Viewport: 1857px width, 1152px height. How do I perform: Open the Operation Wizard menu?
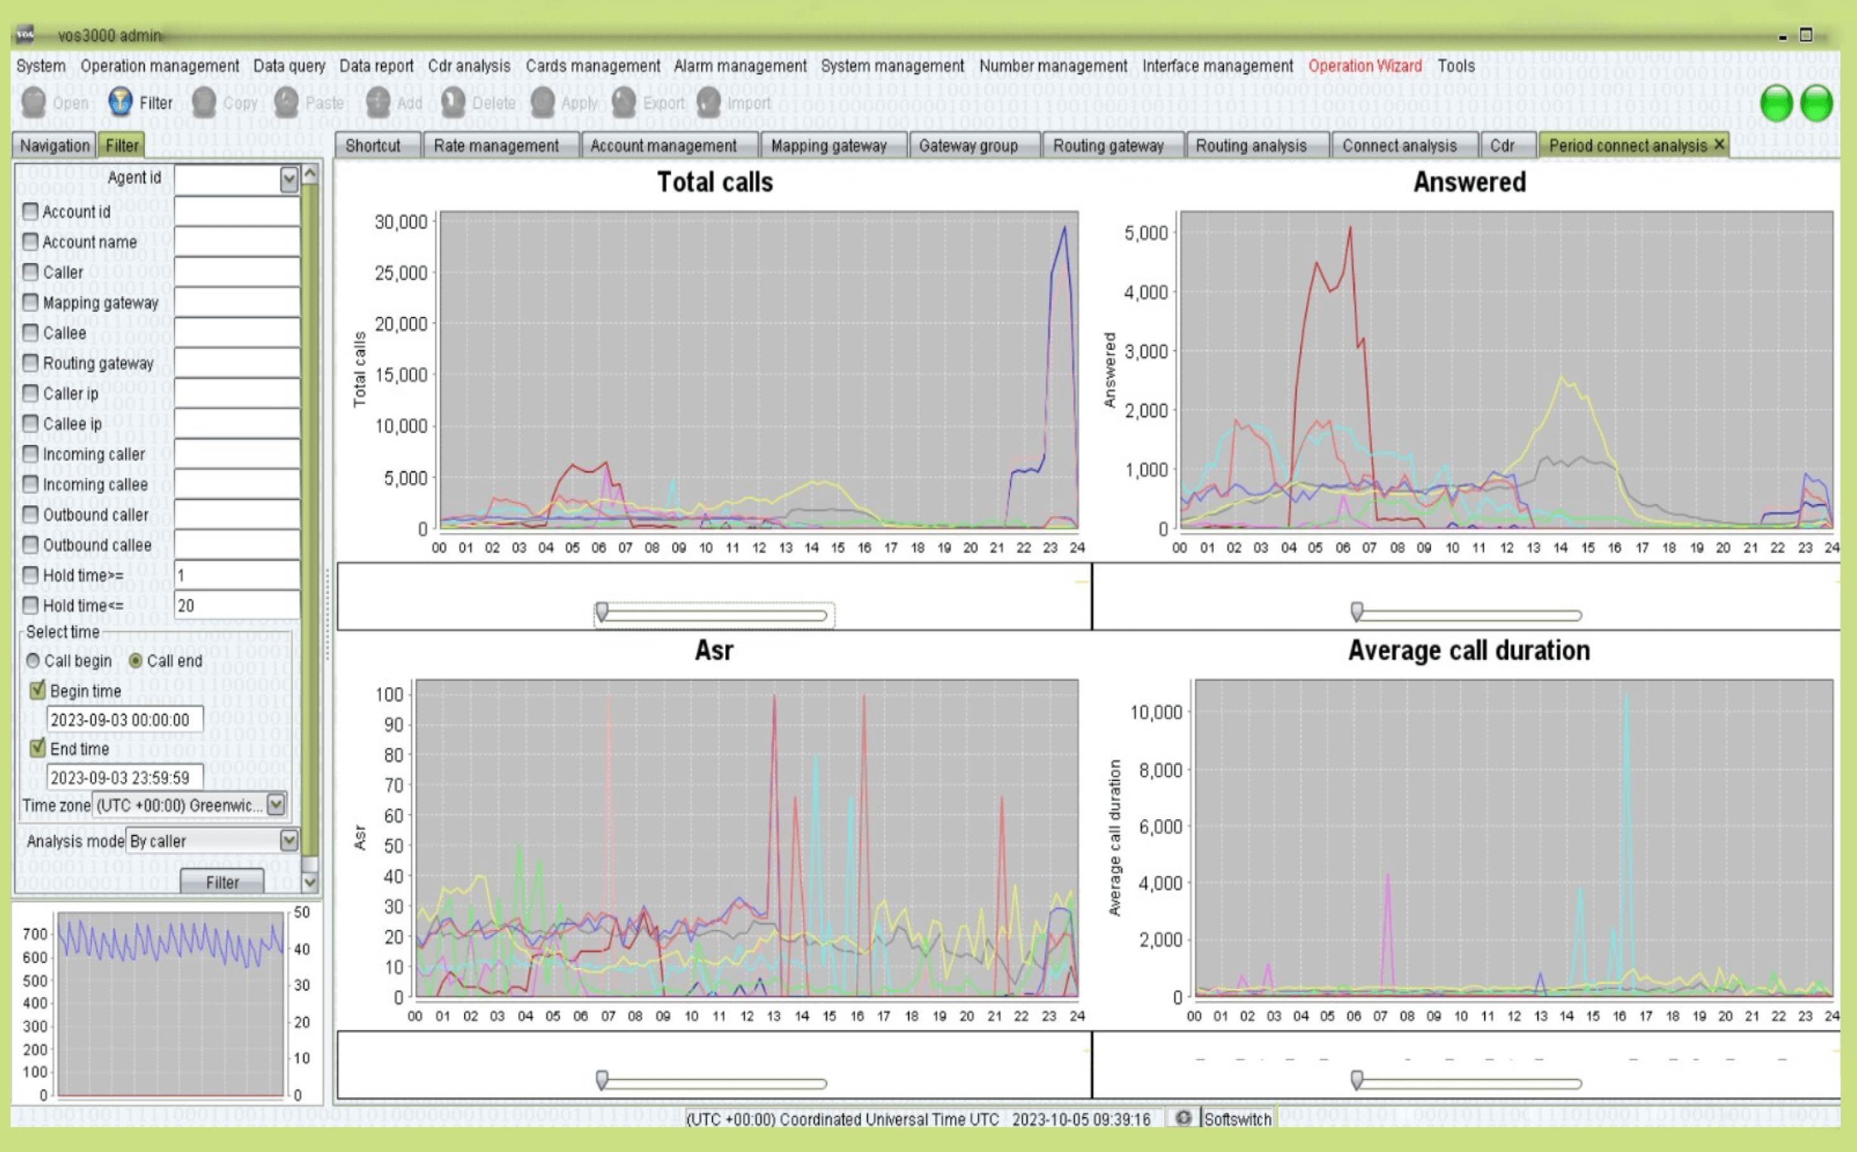tap(1365, 66)
